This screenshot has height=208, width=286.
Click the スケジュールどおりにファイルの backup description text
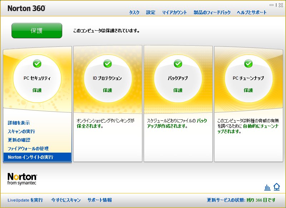coord(177,123)
